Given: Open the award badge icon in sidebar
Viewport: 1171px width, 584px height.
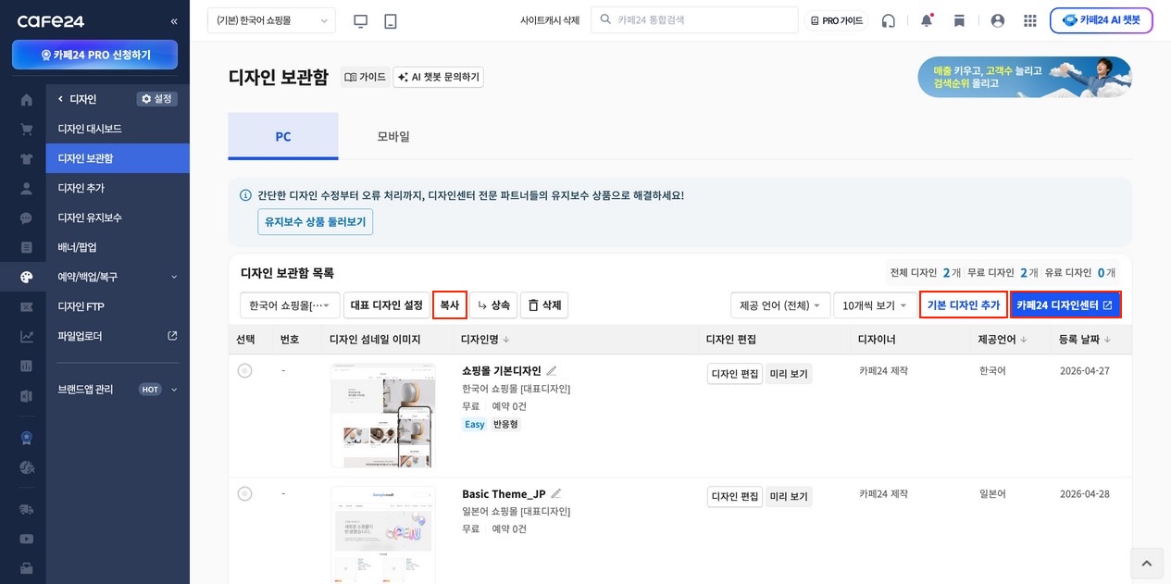Looking at the screenshot, I should click(x=26, y=437).
